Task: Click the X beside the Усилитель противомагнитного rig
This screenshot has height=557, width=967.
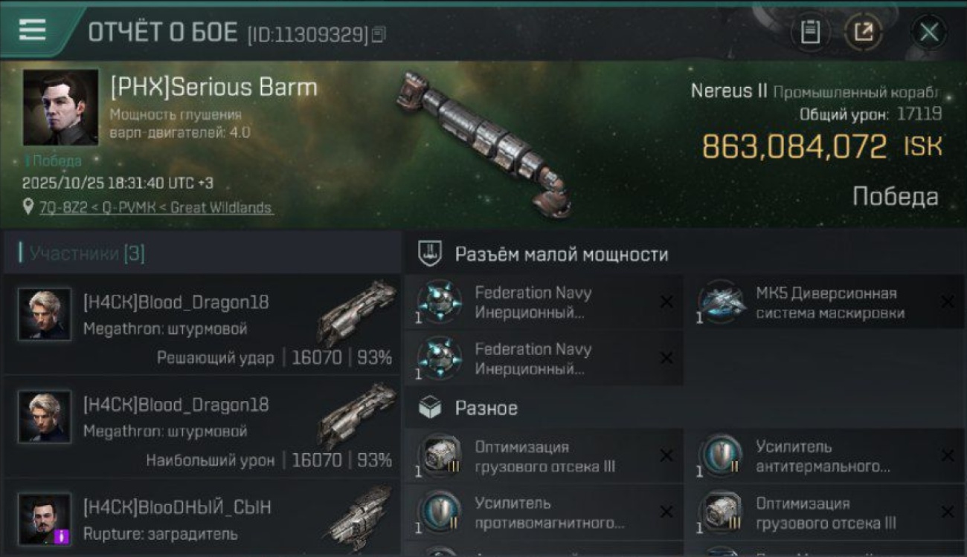Action: pos(666,512)
